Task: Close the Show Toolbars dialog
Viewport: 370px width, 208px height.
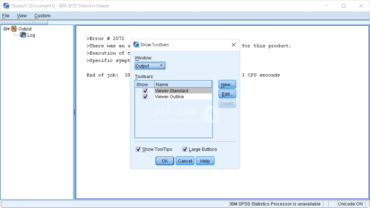Action: pyautogui.click(x=234, y=45)
